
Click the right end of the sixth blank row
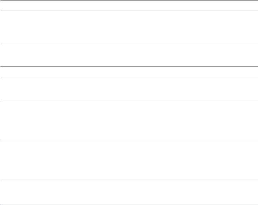tap(254, 122)
